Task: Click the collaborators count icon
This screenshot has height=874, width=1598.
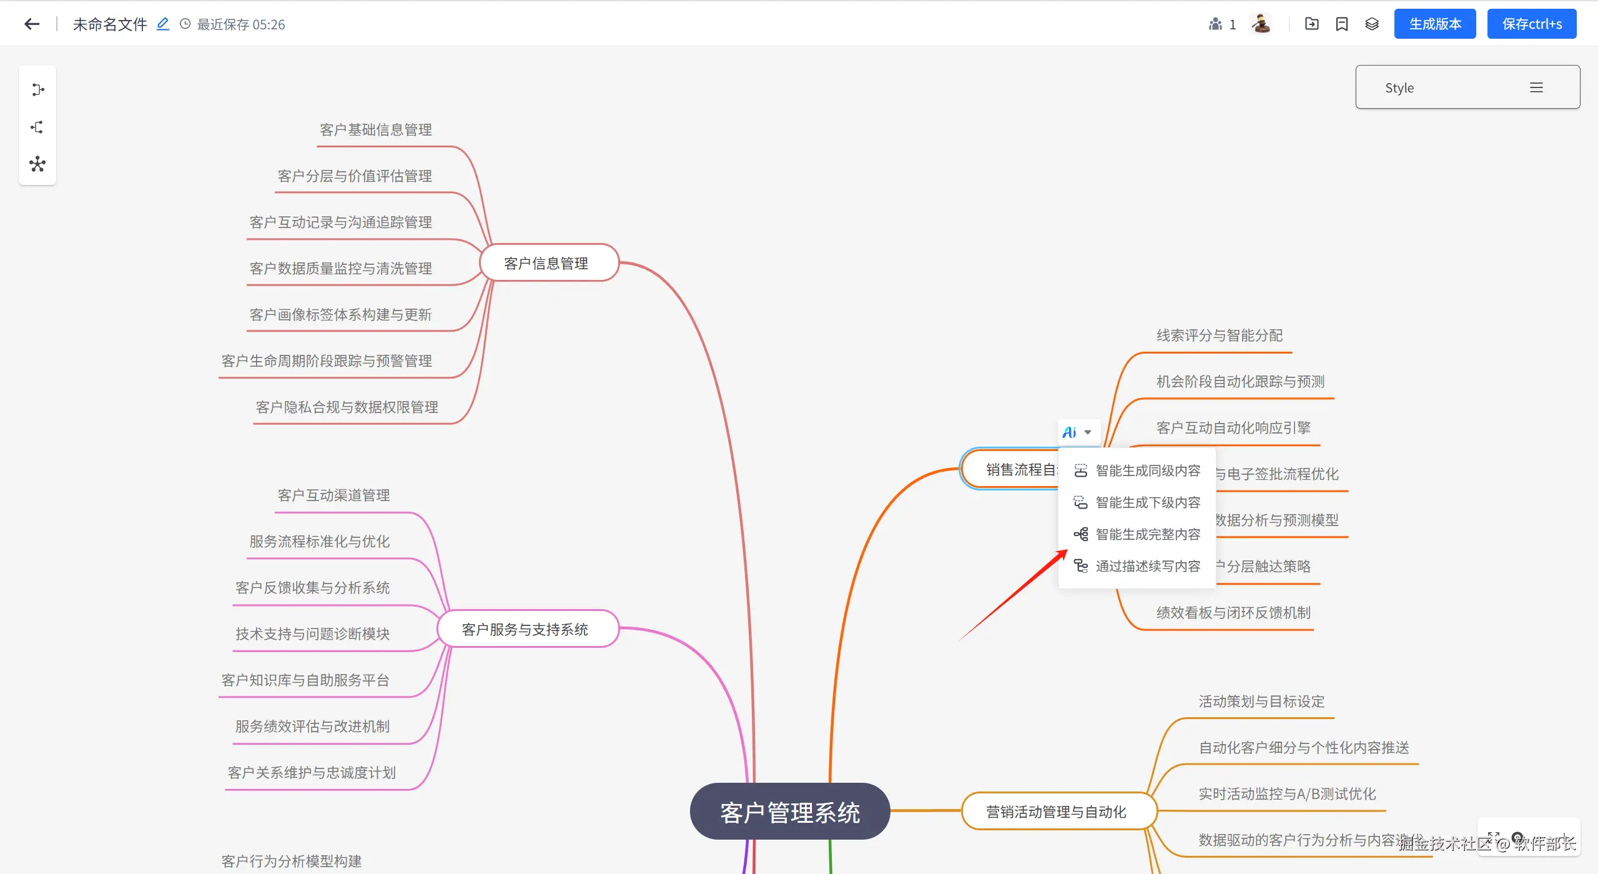Action: 1215,24
